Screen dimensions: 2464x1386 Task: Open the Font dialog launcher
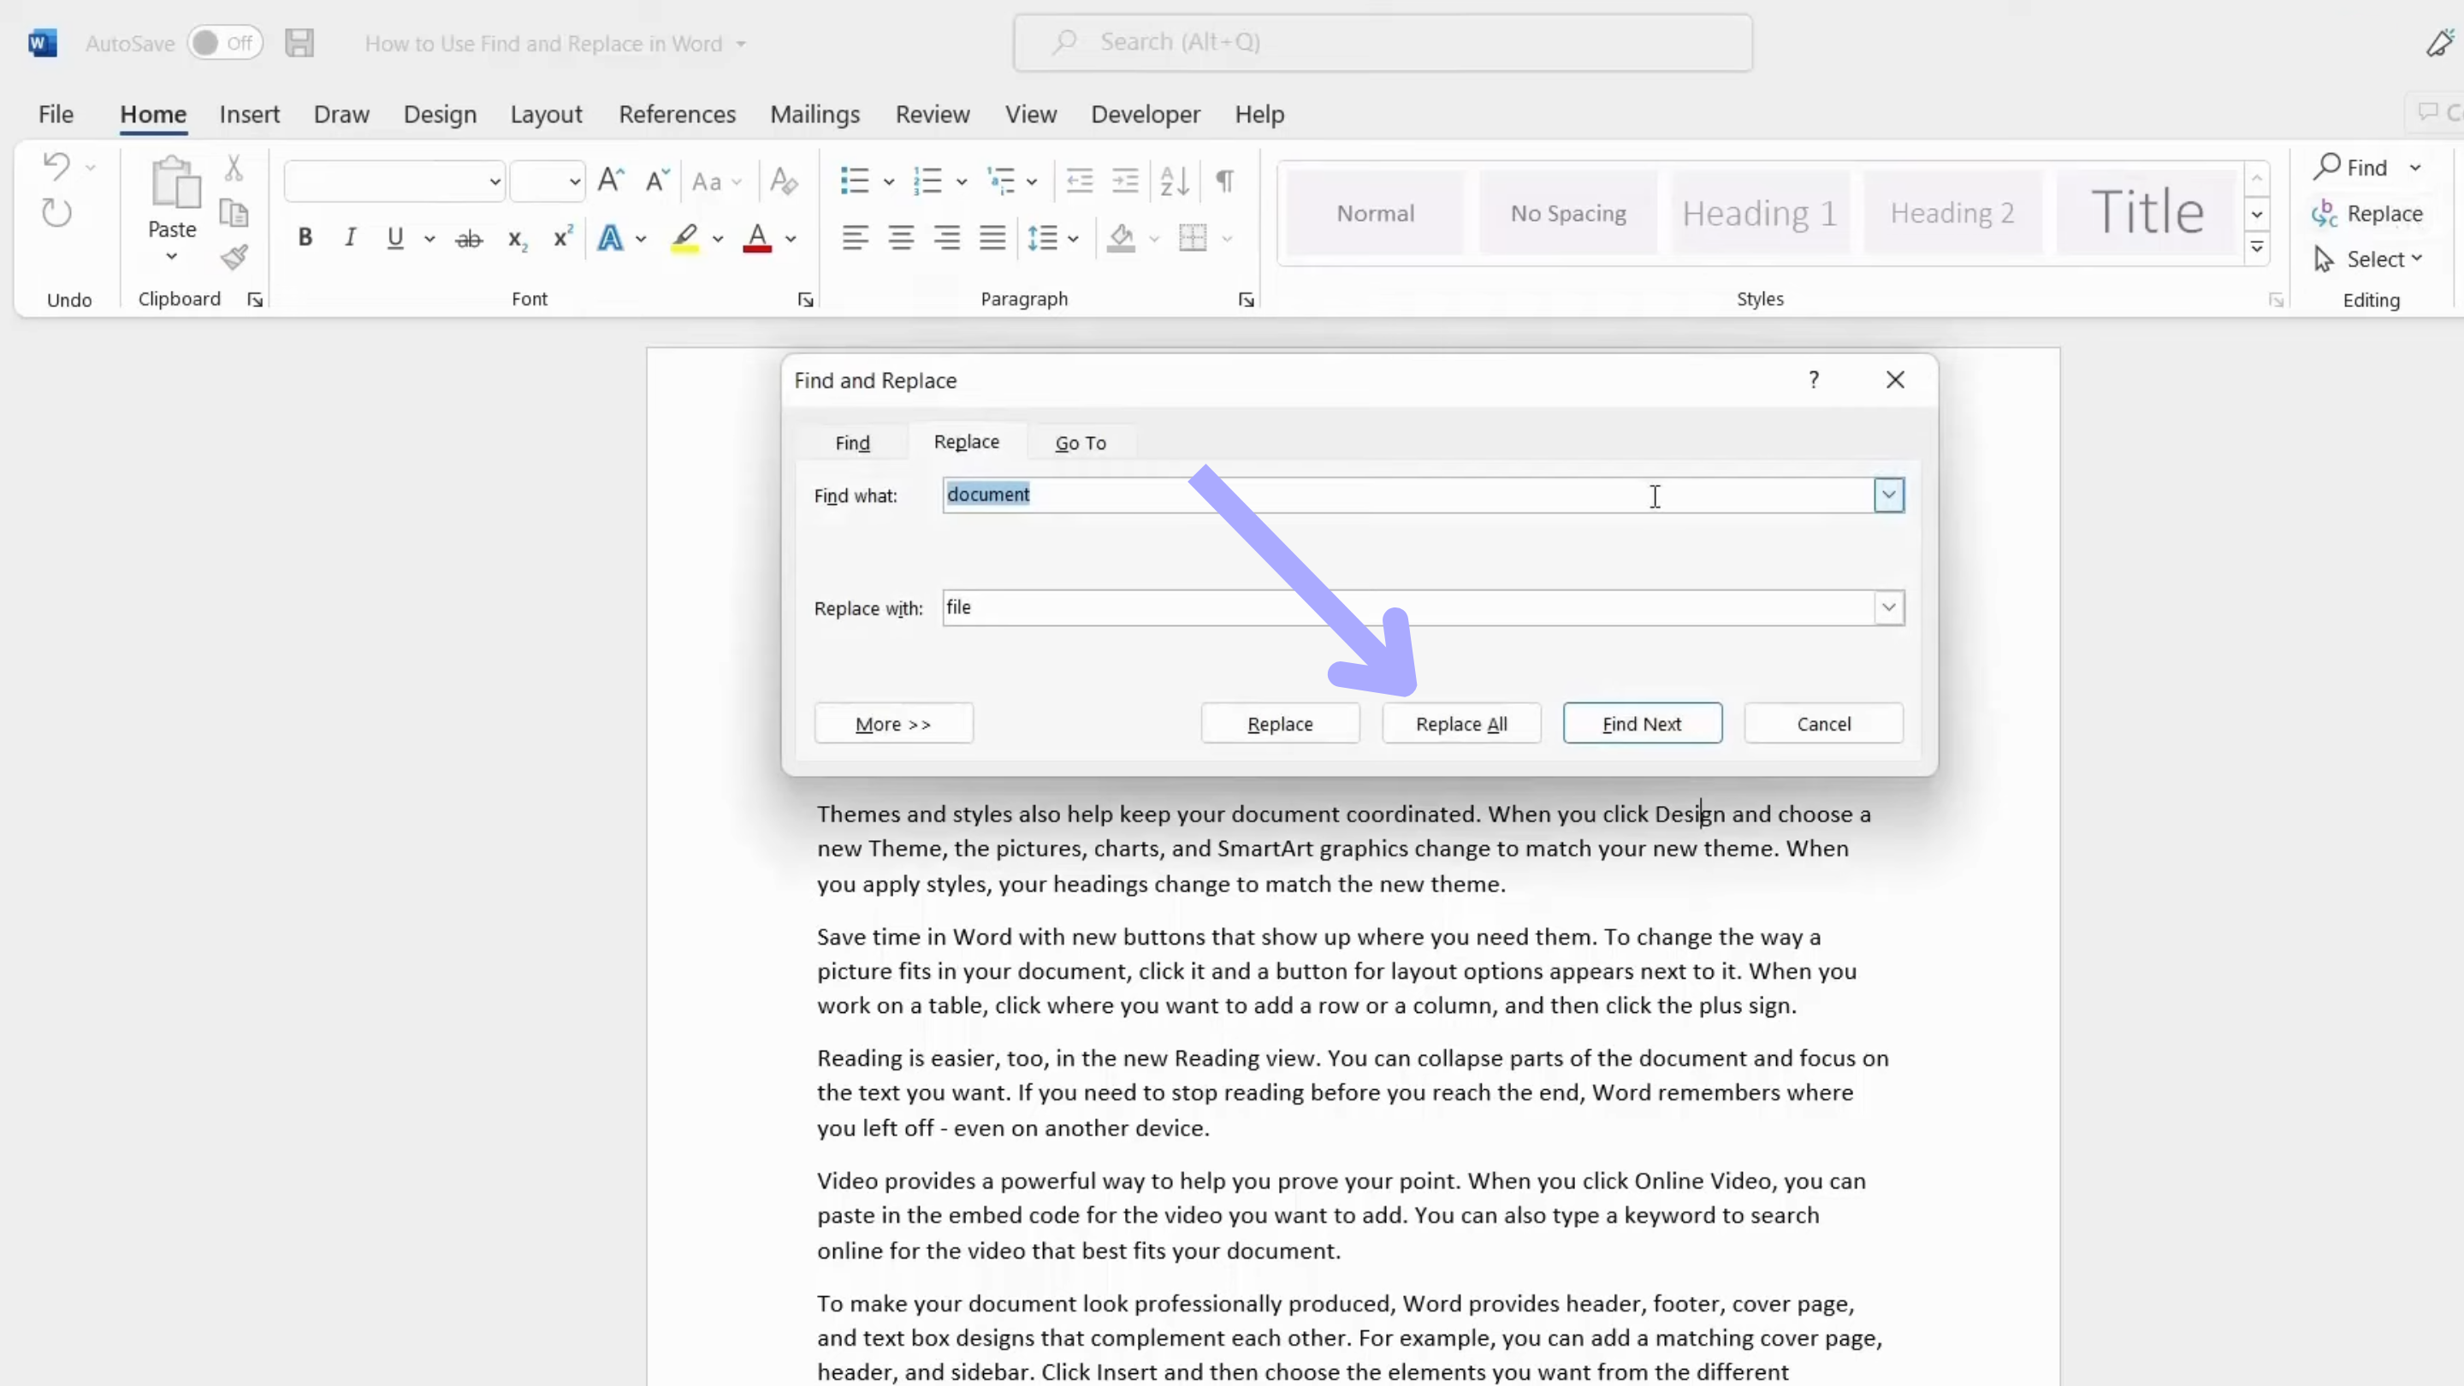(x=805, y=300)
